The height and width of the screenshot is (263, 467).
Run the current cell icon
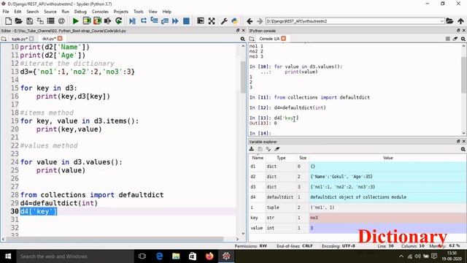tap(87, 21)
